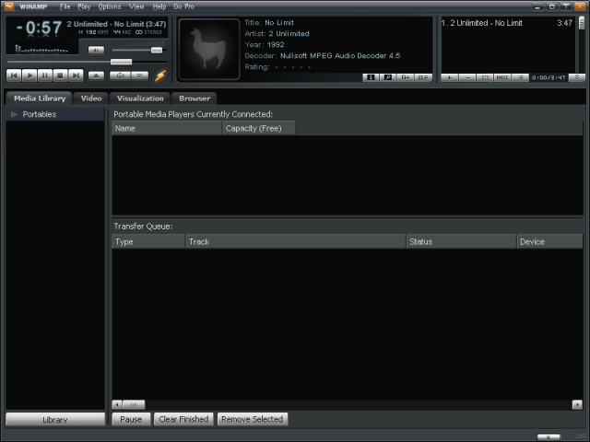Viewport: 590px width, 442px height.
Task: Open the file info button
Action: (371, 77)
